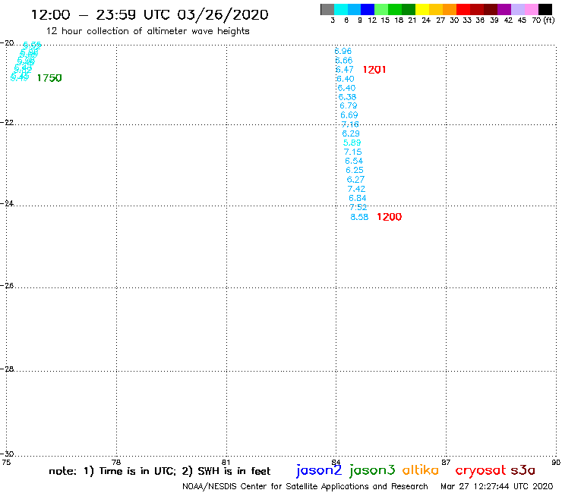Click the 78 longitude axis label

pyautogui.click(x=116, y=462)
